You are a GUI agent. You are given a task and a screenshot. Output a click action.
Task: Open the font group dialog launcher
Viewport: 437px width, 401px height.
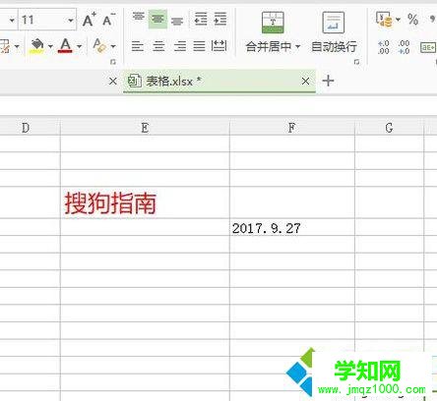tap(113, 62)
